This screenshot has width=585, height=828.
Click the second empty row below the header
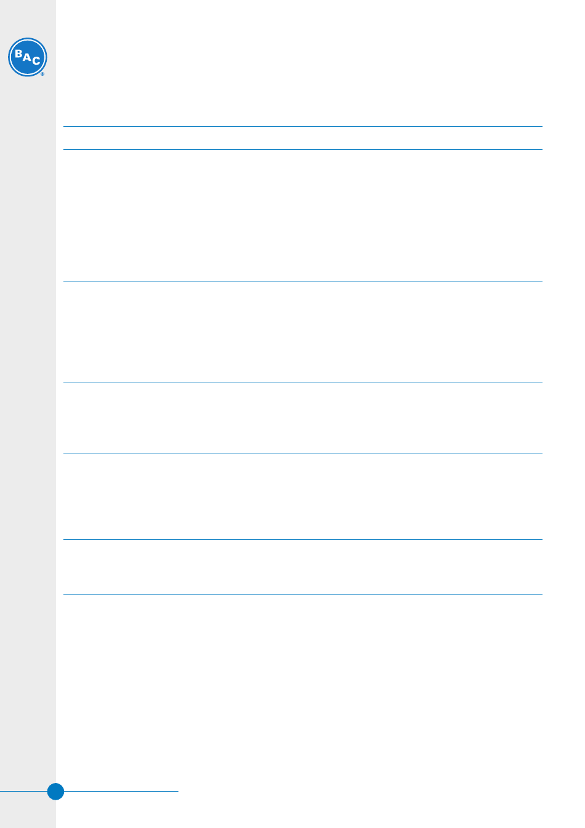click(303, 333)
